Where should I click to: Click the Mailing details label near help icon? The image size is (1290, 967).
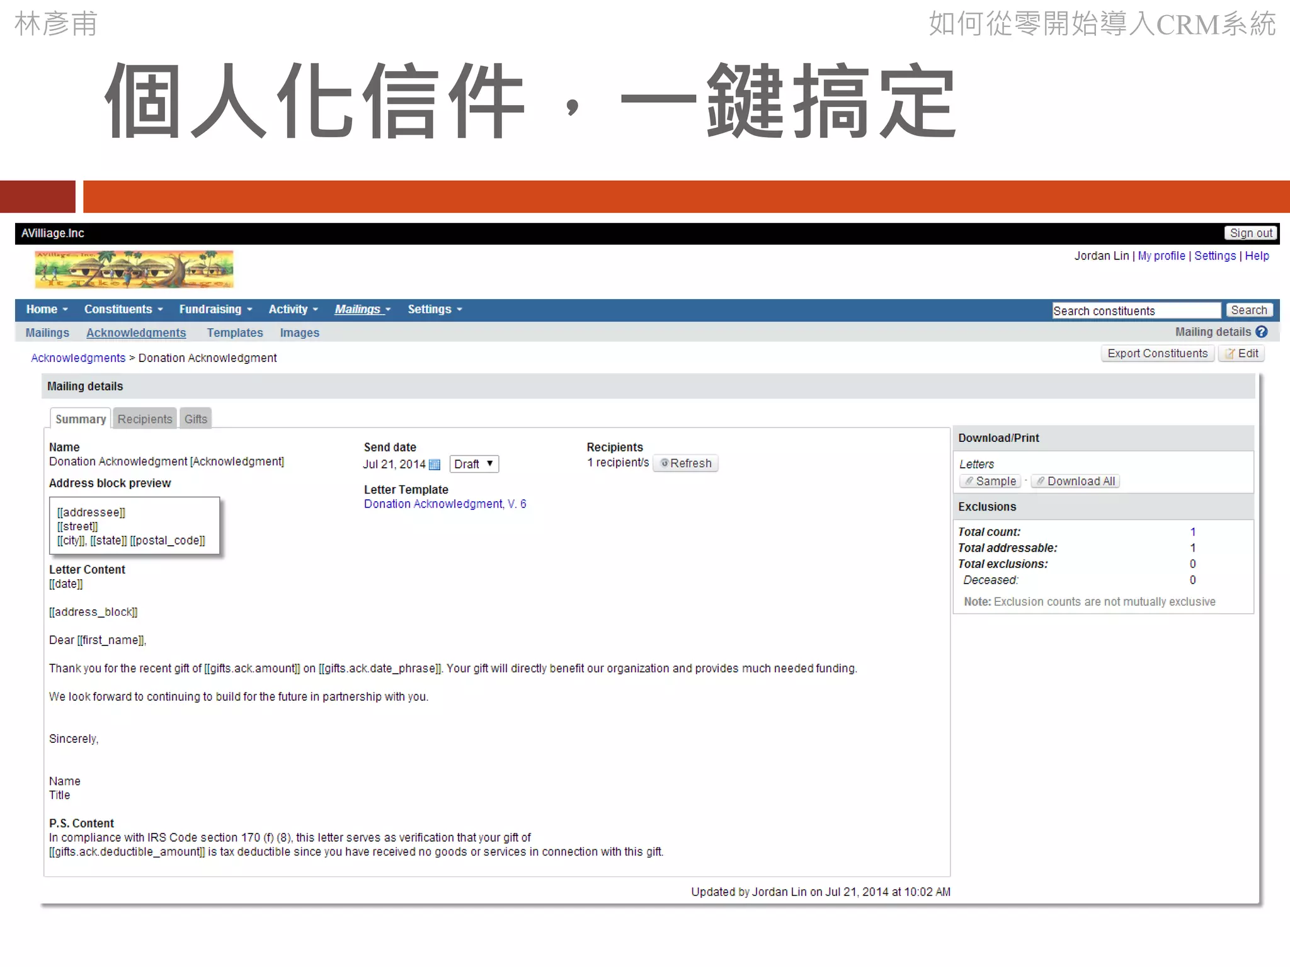pyautogui.click(x=1213, y=332)
